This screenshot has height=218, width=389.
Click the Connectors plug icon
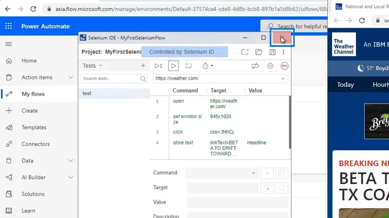(9, 144)
